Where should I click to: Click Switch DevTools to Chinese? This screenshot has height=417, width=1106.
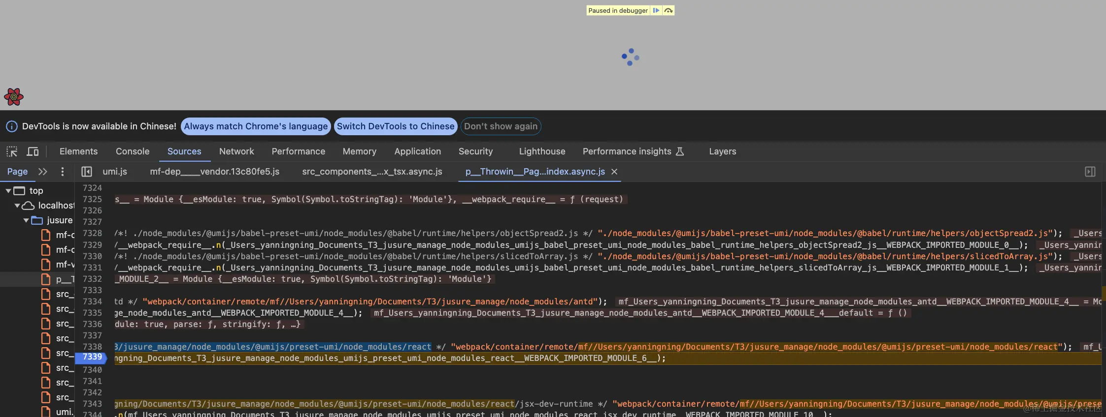396,126
